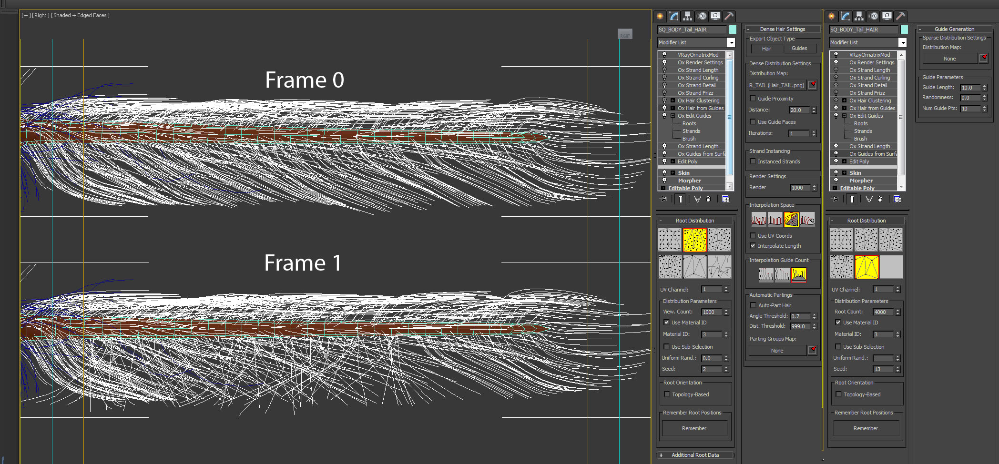Click the None button under Parting Groups Map
This screenshot has width=999, height=464.
coord(777,351)
